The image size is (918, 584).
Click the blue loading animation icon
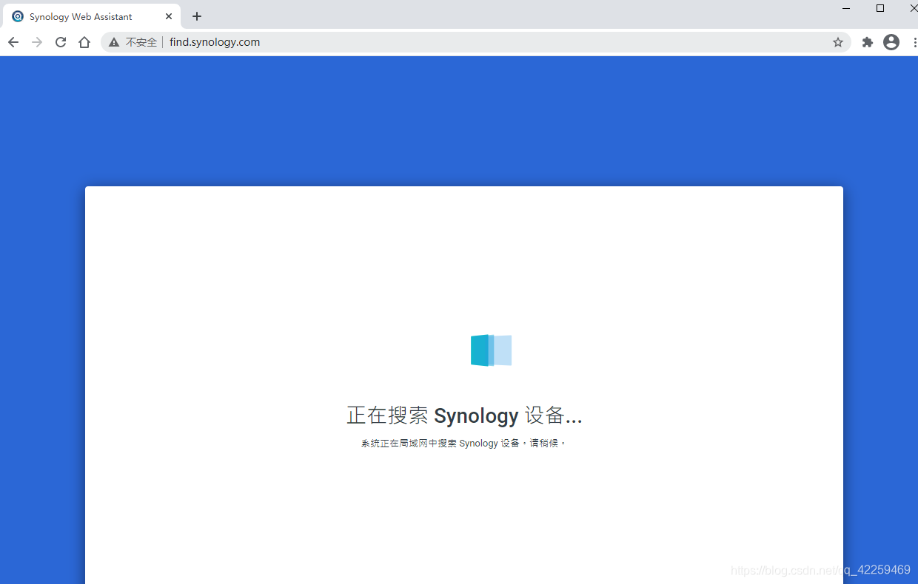[491, 350]
